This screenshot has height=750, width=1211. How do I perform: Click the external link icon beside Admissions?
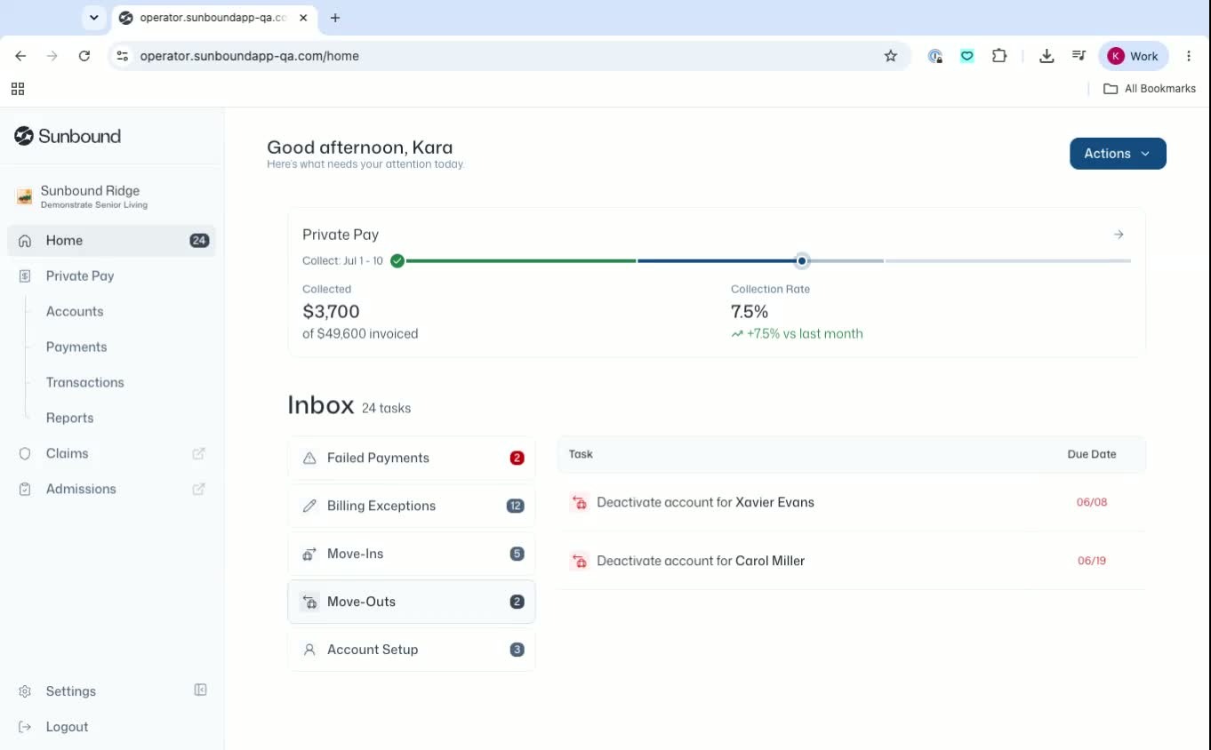(x=199, y=489)
